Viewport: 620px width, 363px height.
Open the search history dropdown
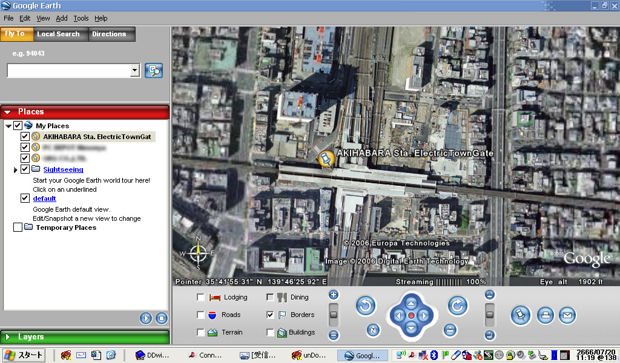point(135,70)
